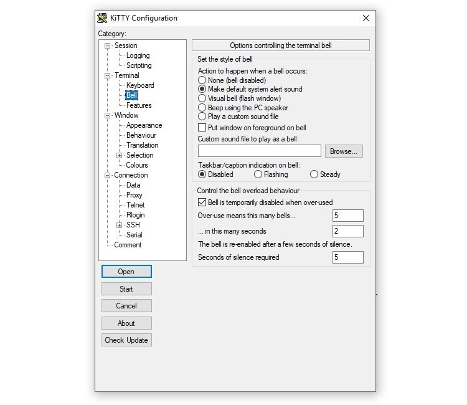The height and width of the screenshot is (405, 467).
Task: Close the KiTTY Configuration window
Action: coord(366,18)
